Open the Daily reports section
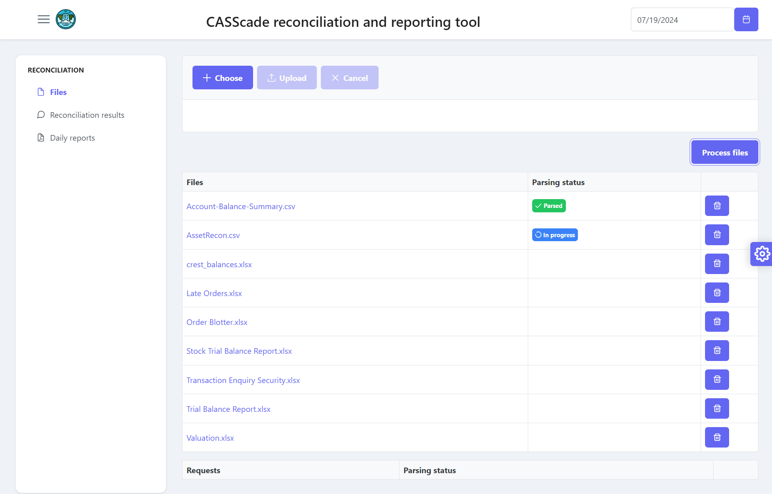This screenshot has width=772, height=494. point(72,138)
